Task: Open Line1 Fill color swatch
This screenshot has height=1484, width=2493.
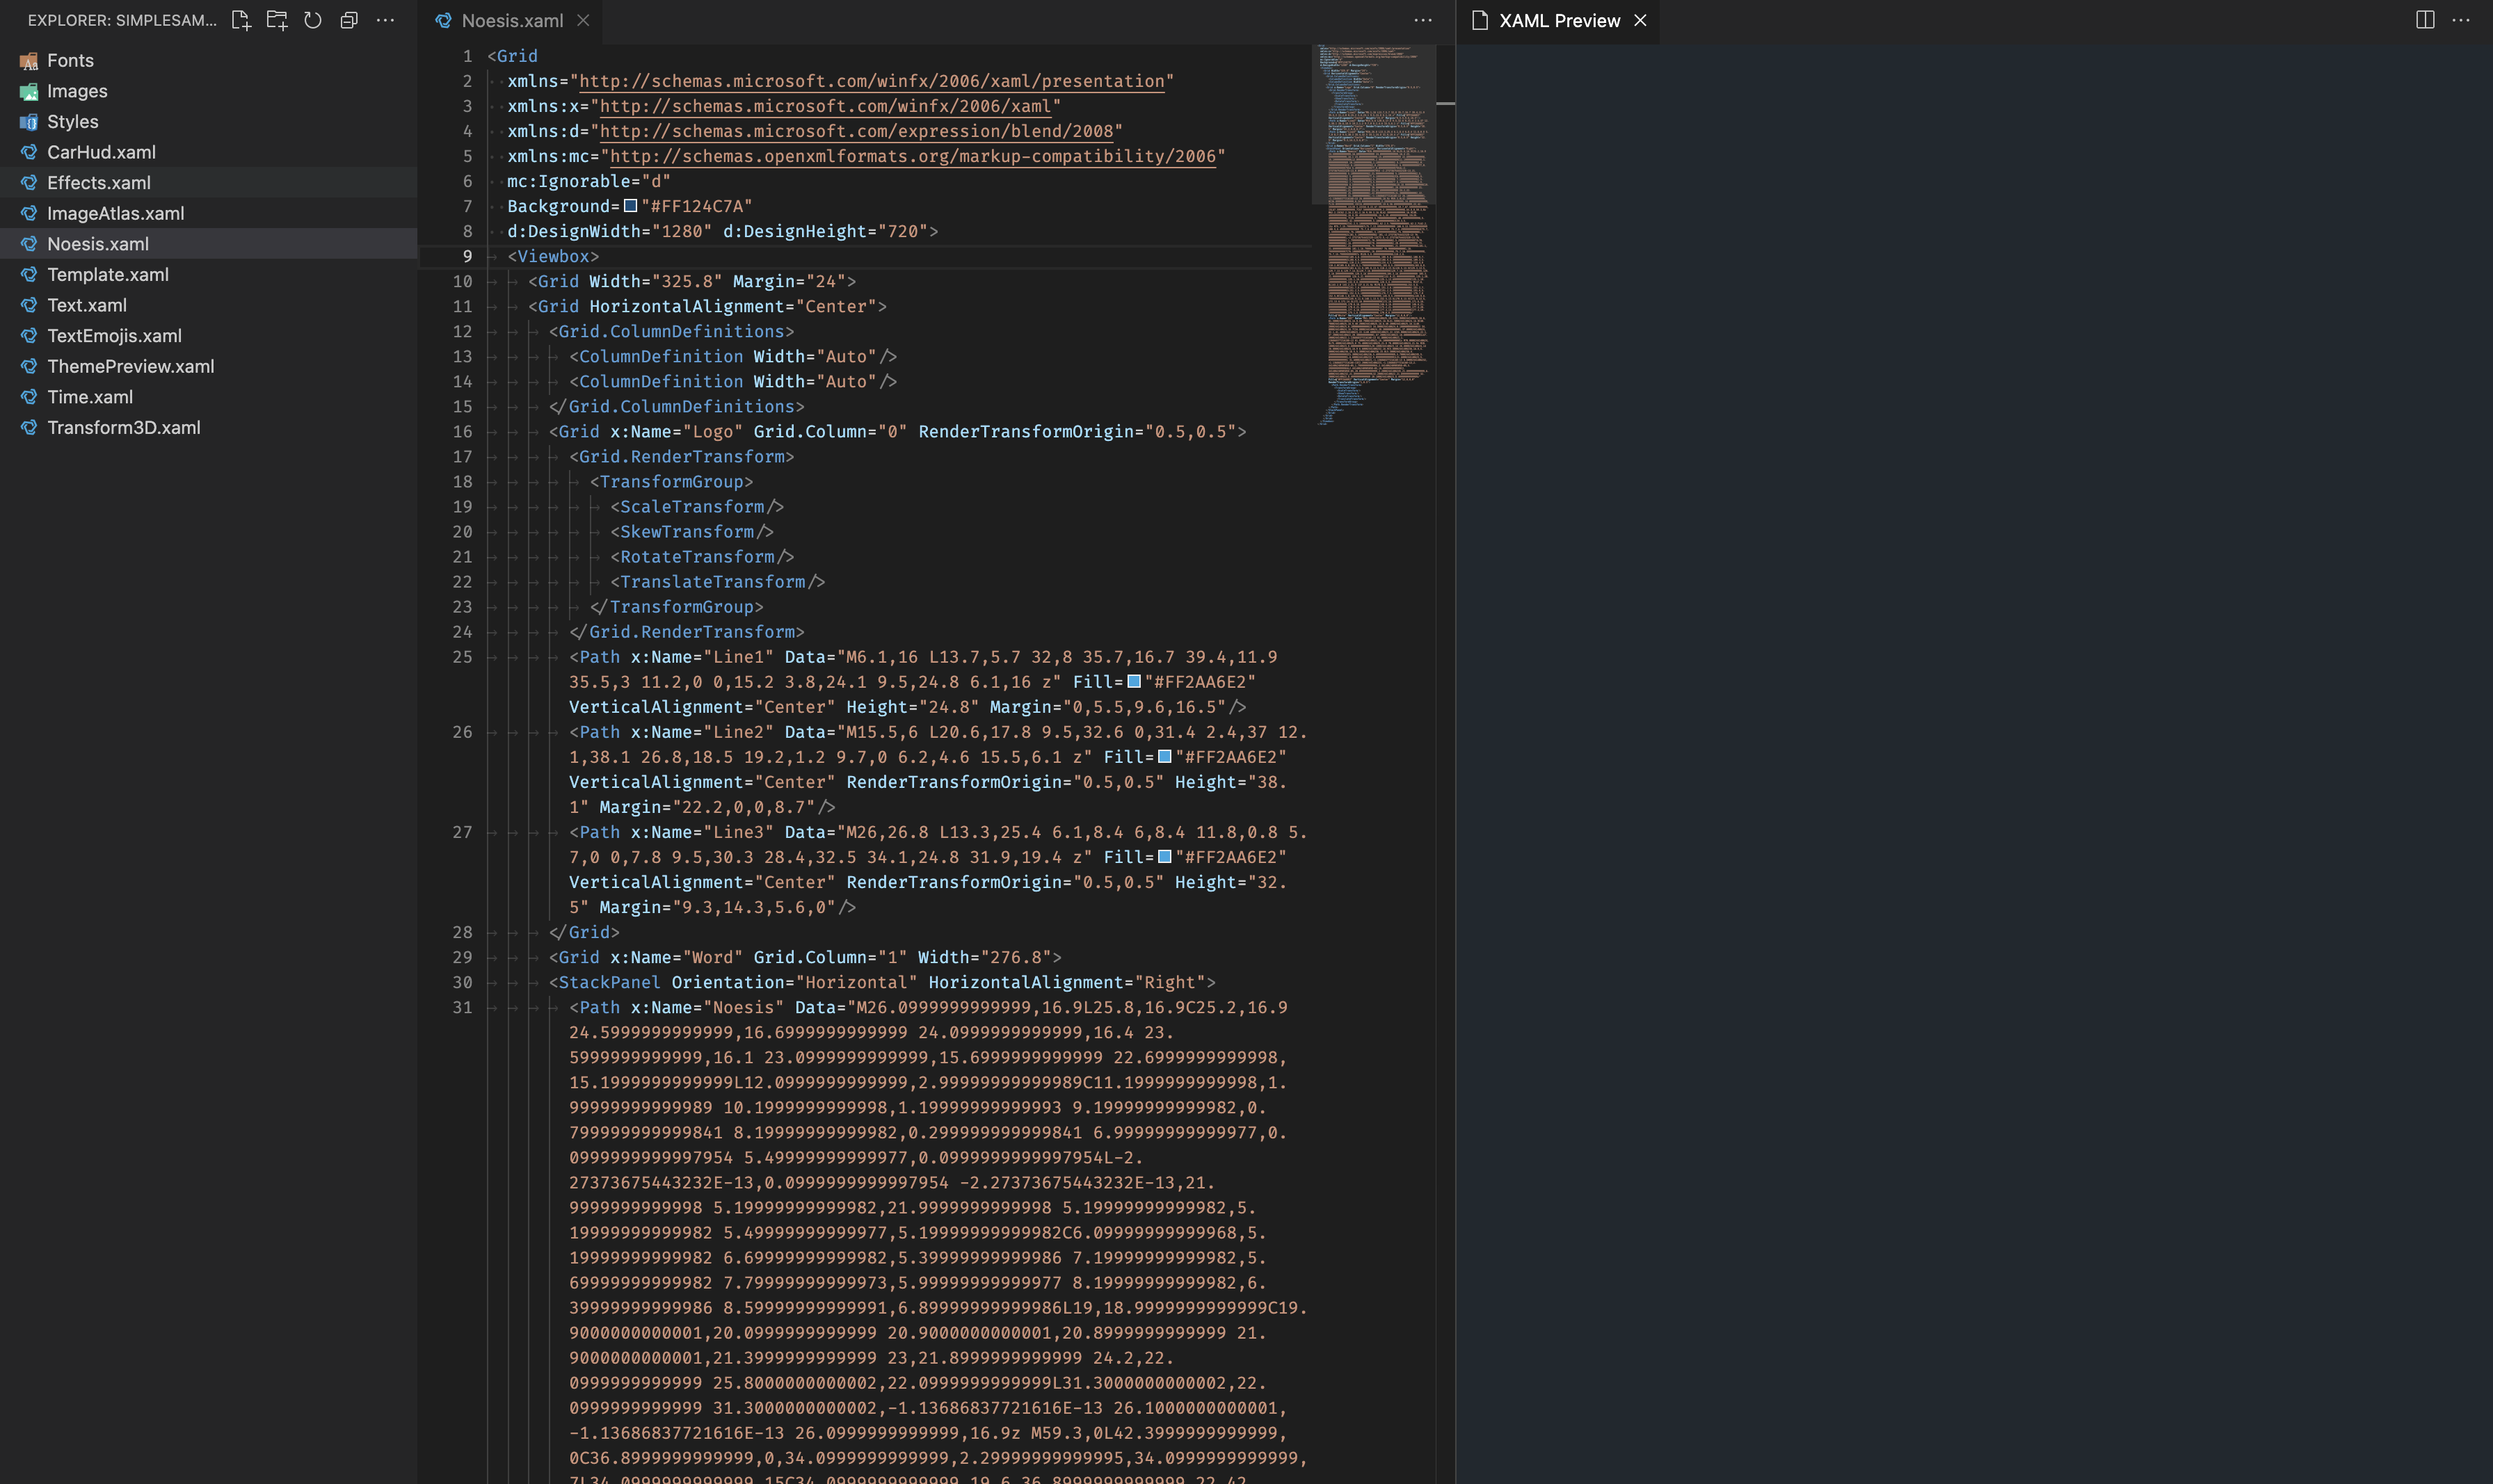Action: click(1134, 681)
